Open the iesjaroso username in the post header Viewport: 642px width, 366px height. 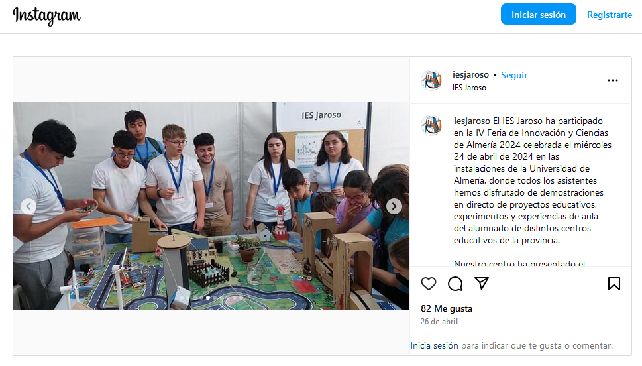coord(470,75)
